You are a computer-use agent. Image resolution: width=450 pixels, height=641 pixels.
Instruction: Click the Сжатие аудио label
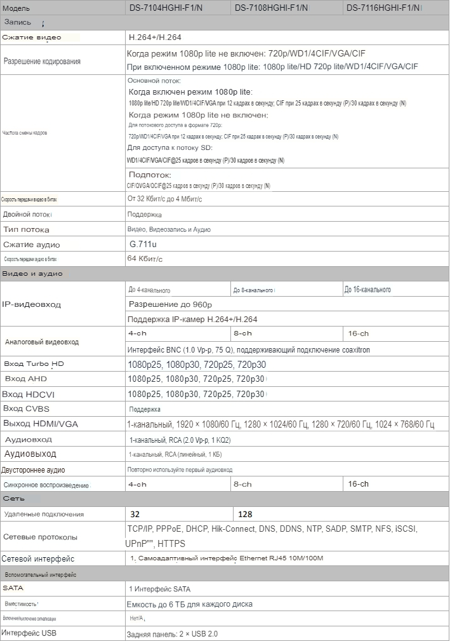[32, 245]
